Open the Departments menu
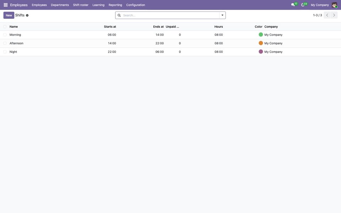This screenshot has height=213, width=341. [x=60, y=5]
